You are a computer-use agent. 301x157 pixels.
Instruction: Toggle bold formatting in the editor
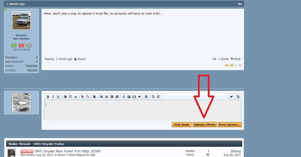pyautogui.click(x=48, y=97)
